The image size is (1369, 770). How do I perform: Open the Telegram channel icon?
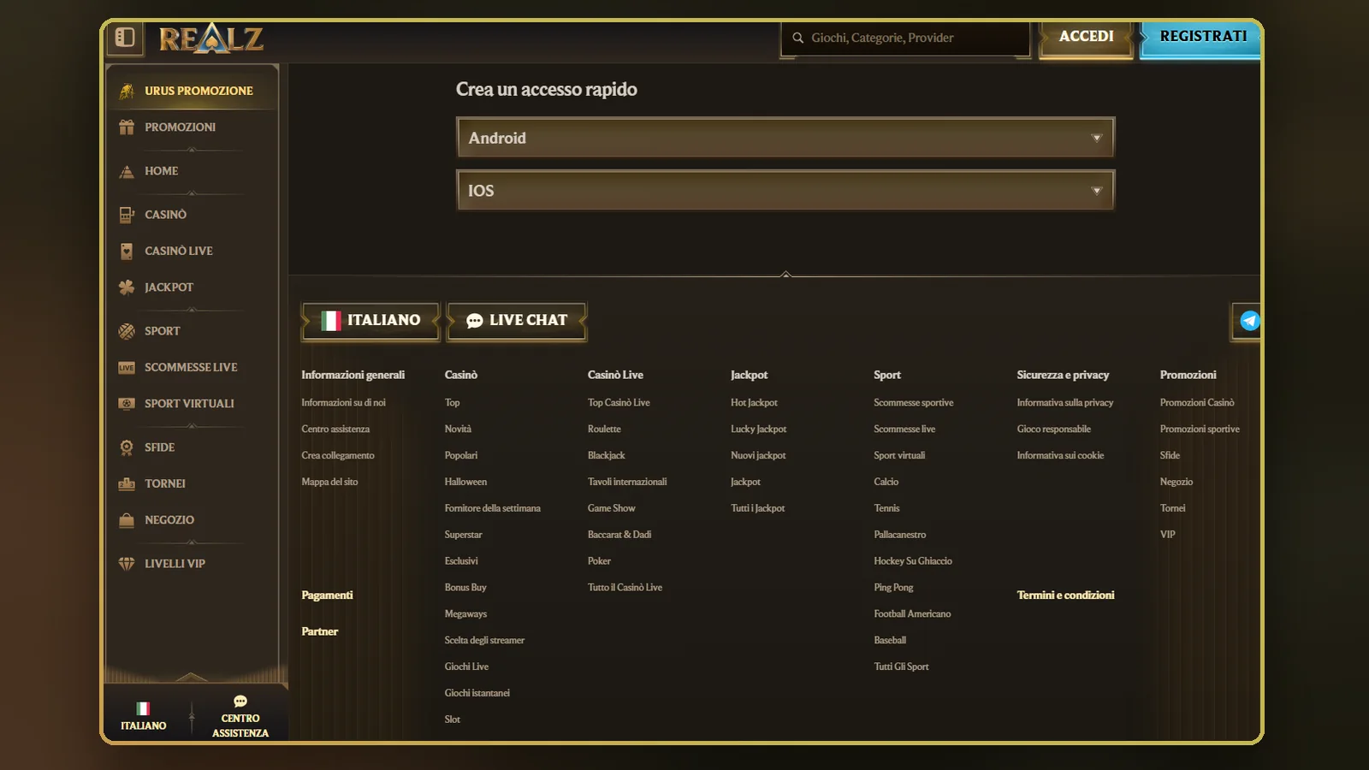tap(1249, 321)
